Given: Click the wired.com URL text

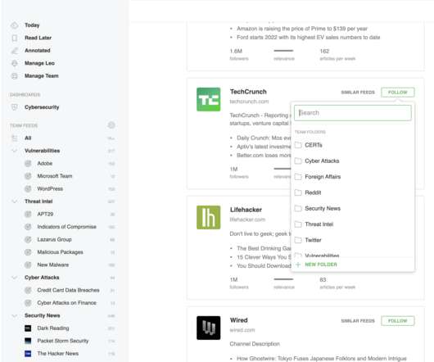Looking at the screenshot, I should [x=242, y=330].
